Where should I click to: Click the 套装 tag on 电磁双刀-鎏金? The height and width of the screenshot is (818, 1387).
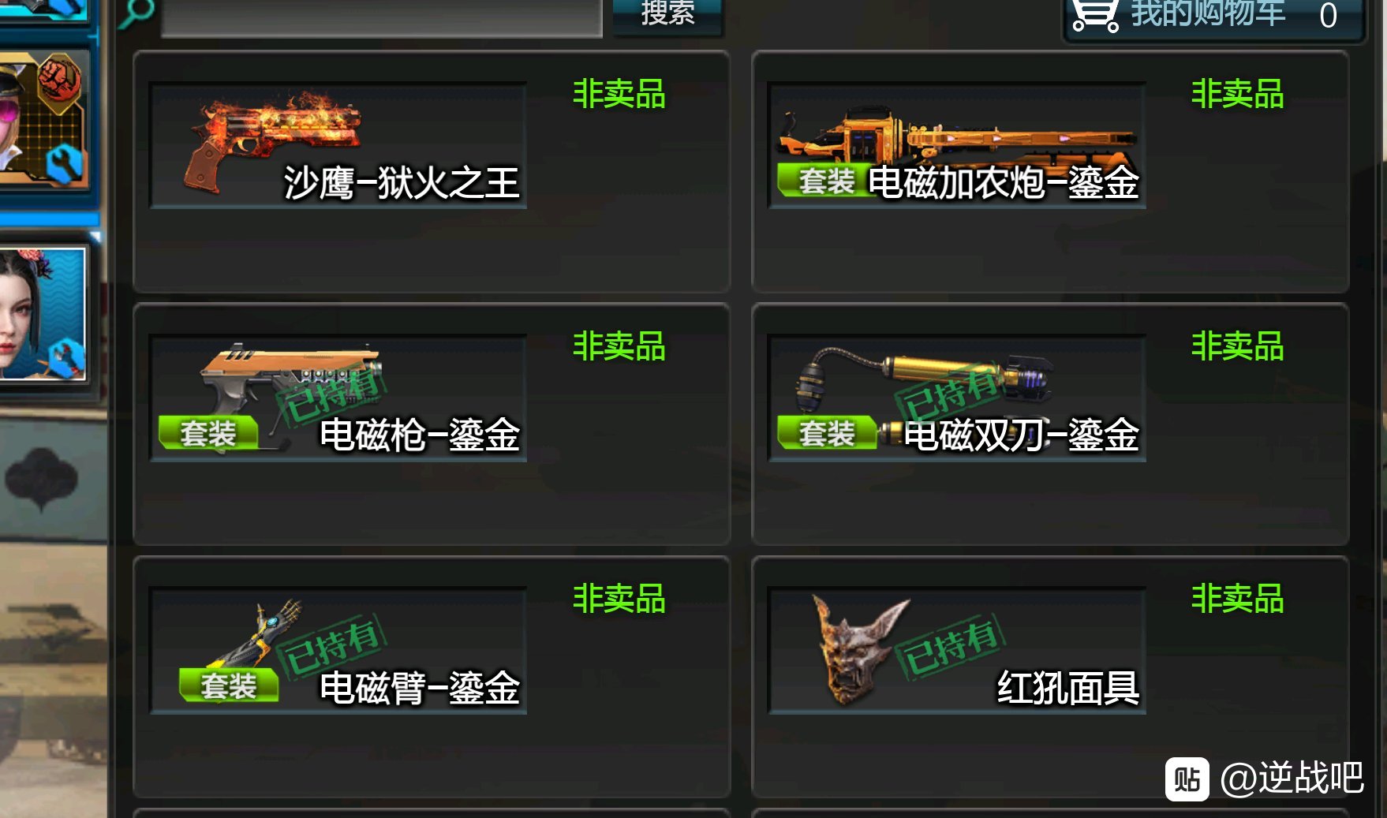pos(826,433)
